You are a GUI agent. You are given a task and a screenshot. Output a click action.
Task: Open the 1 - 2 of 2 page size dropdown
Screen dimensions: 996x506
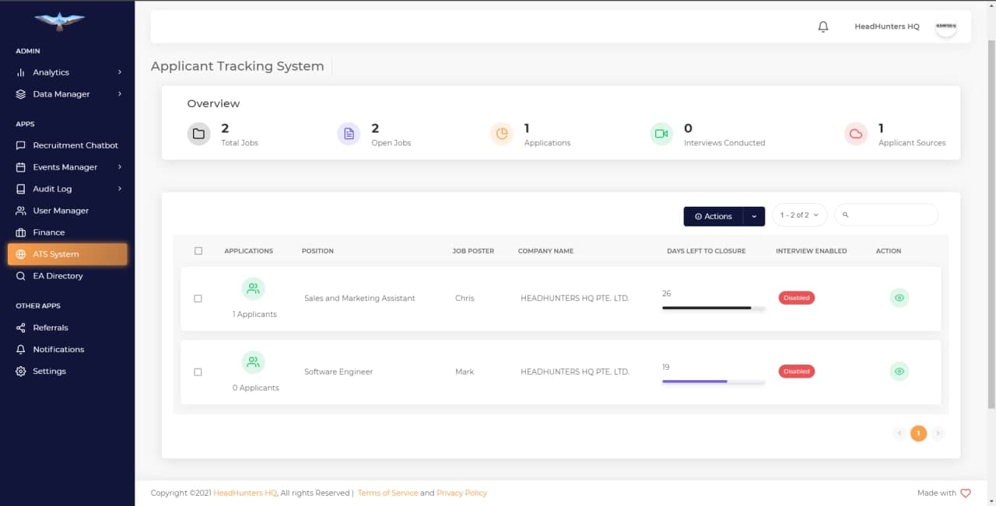(x=799, y=215)
